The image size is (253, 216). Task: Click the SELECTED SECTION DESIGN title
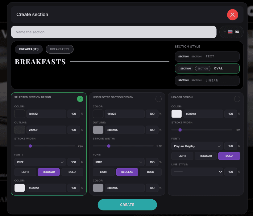(x=33, y=97)
